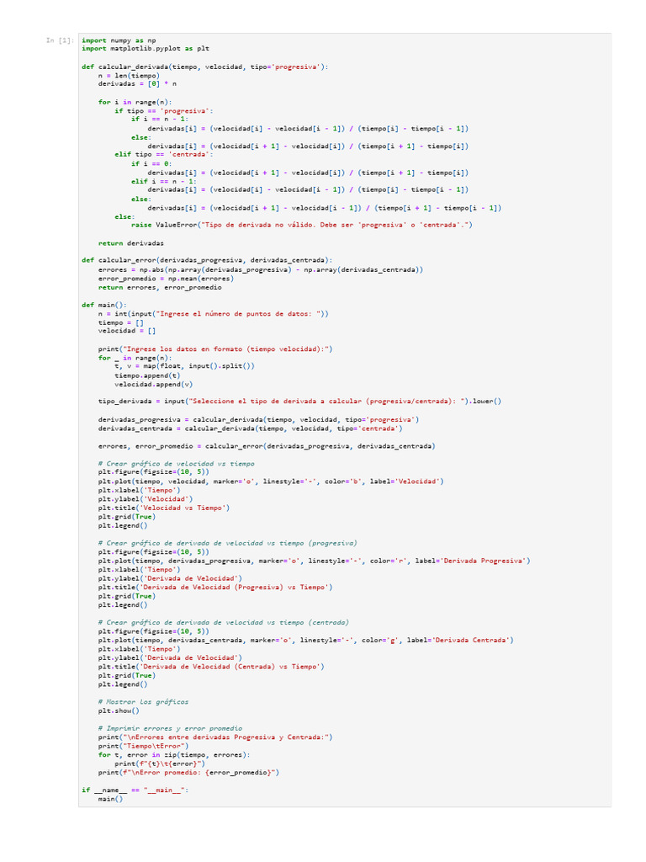Click the In [1]: cell prompt
Viewport: 646px width, 862px height.
[61, 40]
